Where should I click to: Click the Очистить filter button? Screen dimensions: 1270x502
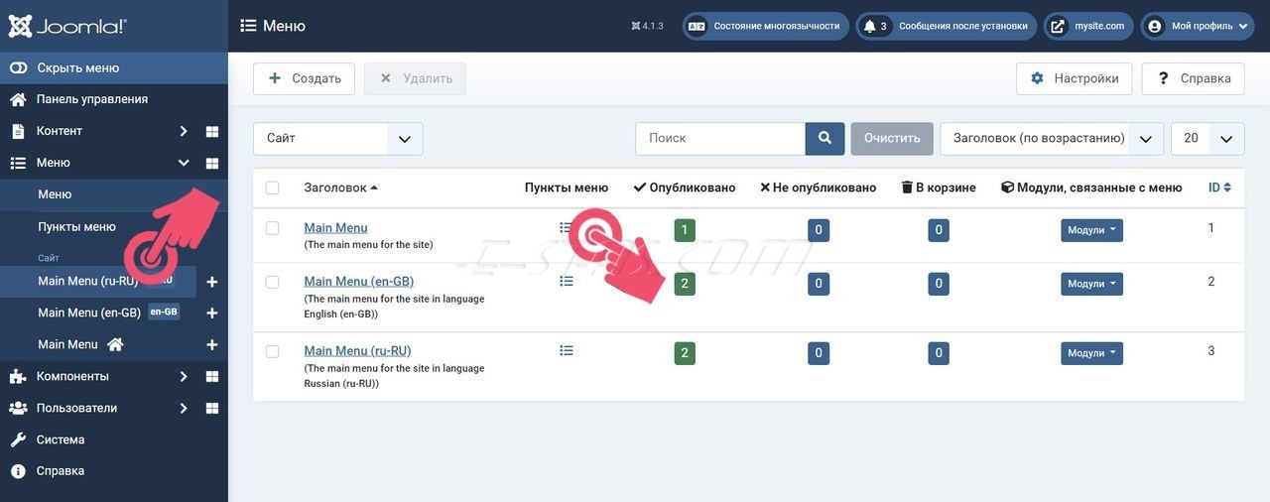pyautogui.click(x=892, y=139)
